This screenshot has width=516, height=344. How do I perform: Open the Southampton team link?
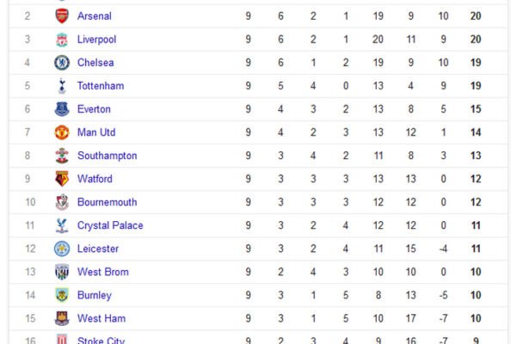107,156
